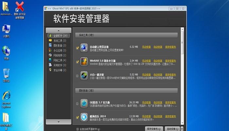The image size is (229, 131).
Task: Open the dropdown beside 自动安装 button
Action: [182, 129]
